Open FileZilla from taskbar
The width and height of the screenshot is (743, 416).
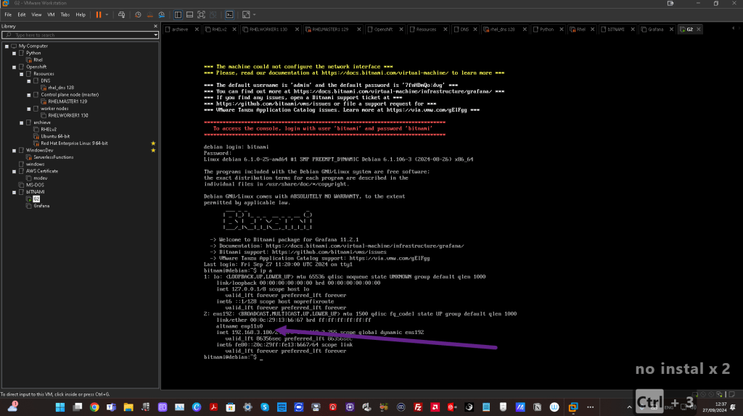click(x=418, y=407)
